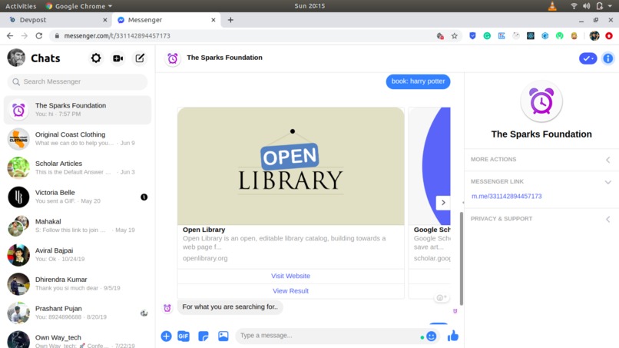Click the Search Messenger field
The height and width of the screenshot is (348, 619).
point(78,81)
